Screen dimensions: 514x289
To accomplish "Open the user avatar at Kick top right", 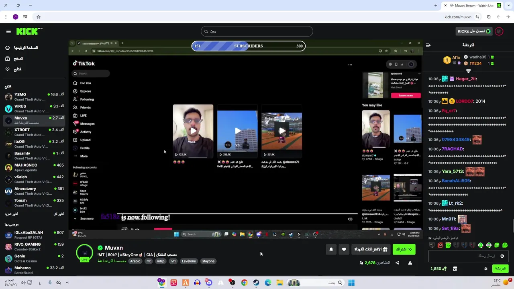I will click(x=499, y=31).
